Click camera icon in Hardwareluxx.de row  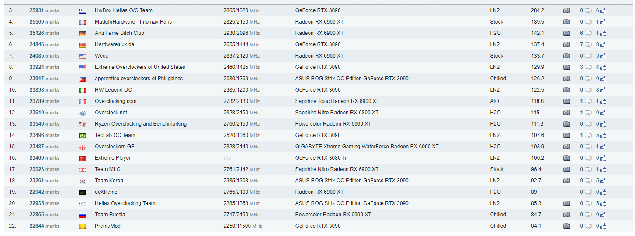tap(566, 44)
